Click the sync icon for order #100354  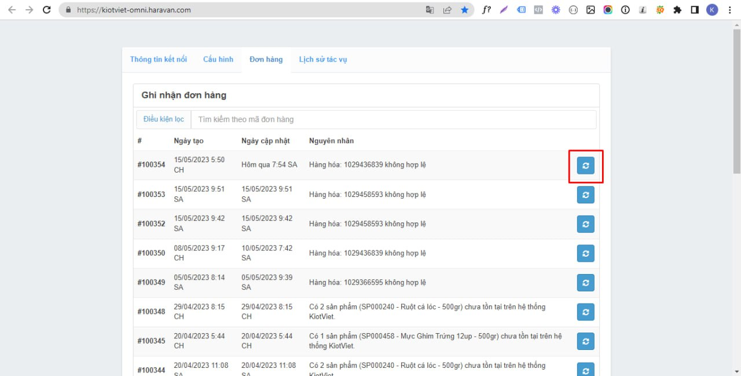(585, 165)
